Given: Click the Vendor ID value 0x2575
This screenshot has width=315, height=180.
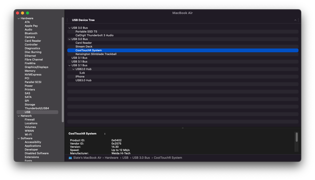Looking at the screenshot, I should 116,143.
